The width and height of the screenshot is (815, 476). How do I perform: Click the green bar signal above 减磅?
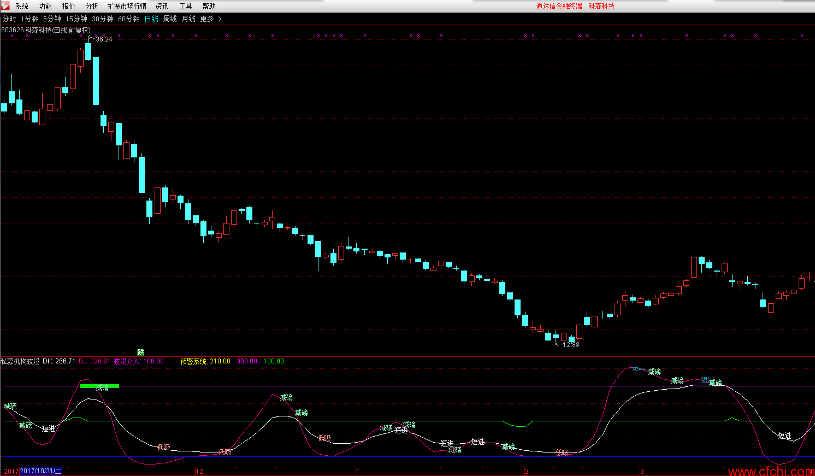tap(99, 386)
